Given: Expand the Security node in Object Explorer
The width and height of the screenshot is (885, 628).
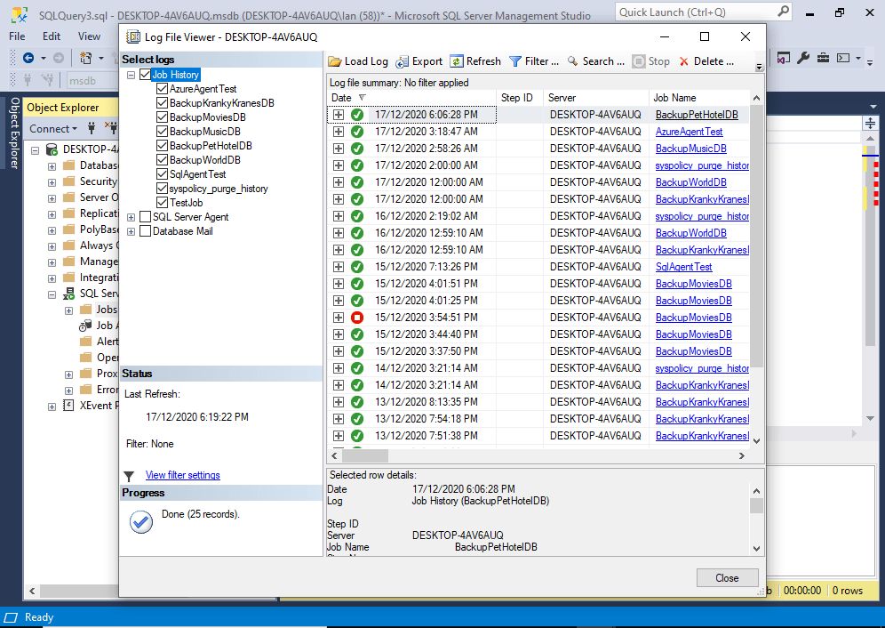Looking at the screenshot, I should (x=52, y=182).
